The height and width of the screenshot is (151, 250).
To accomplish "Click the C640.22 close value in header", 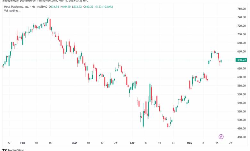I will [x=88, y=7].
